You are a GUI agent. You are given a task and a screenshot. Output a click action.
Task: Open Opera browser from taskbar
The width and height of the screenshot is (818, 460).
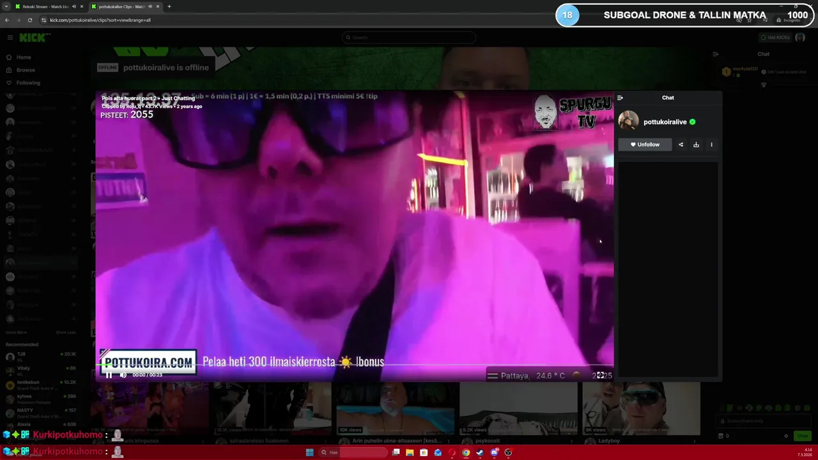tap(452, 452)
